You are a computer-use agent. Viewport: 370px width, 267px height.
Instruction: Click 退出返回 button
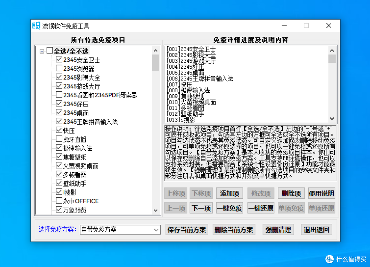coord(317,230)
